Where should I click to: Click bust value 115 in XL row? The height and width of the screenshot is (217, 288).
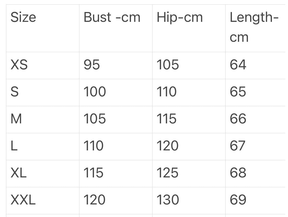pyautogui.click(x=93, y=173)
